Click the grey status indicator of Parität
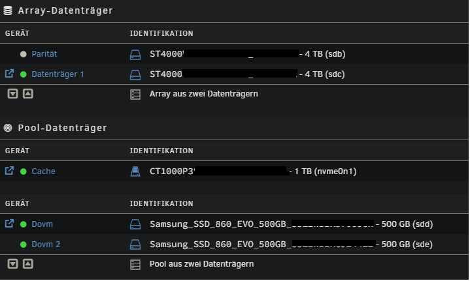The height and width of the screenshot is (281, 470). pyautogui.click(x=23, y=54)
